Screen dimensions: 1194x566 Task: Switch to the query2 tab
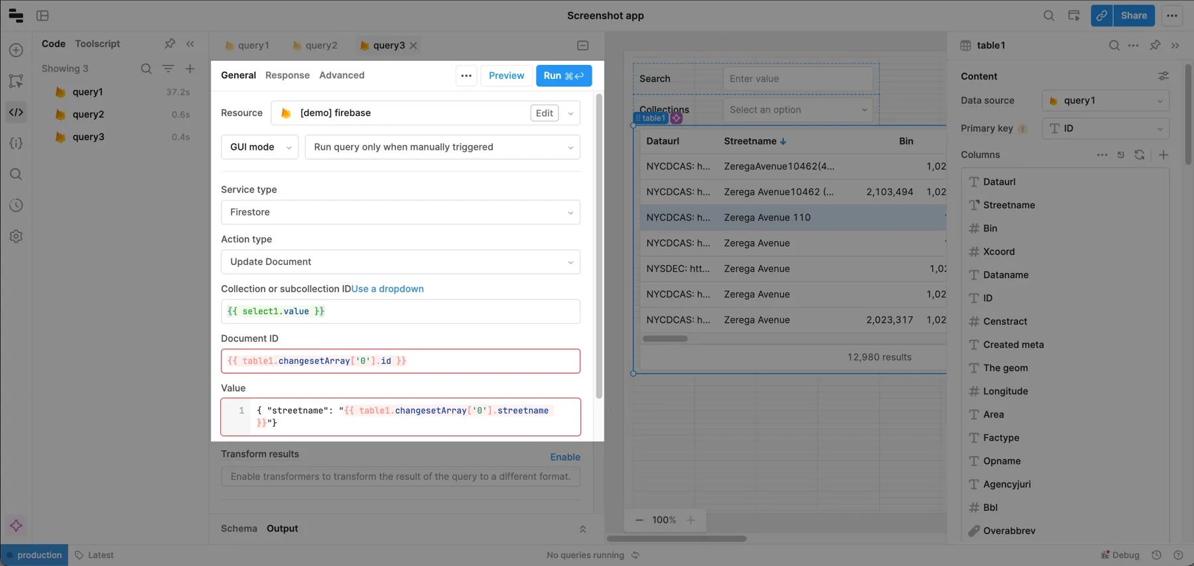coord(314,46)
